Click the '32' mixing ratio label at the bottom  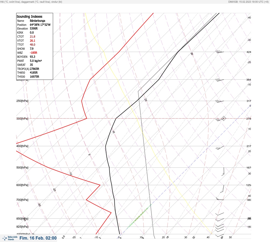pyautogui.click(x=194, y=237)
